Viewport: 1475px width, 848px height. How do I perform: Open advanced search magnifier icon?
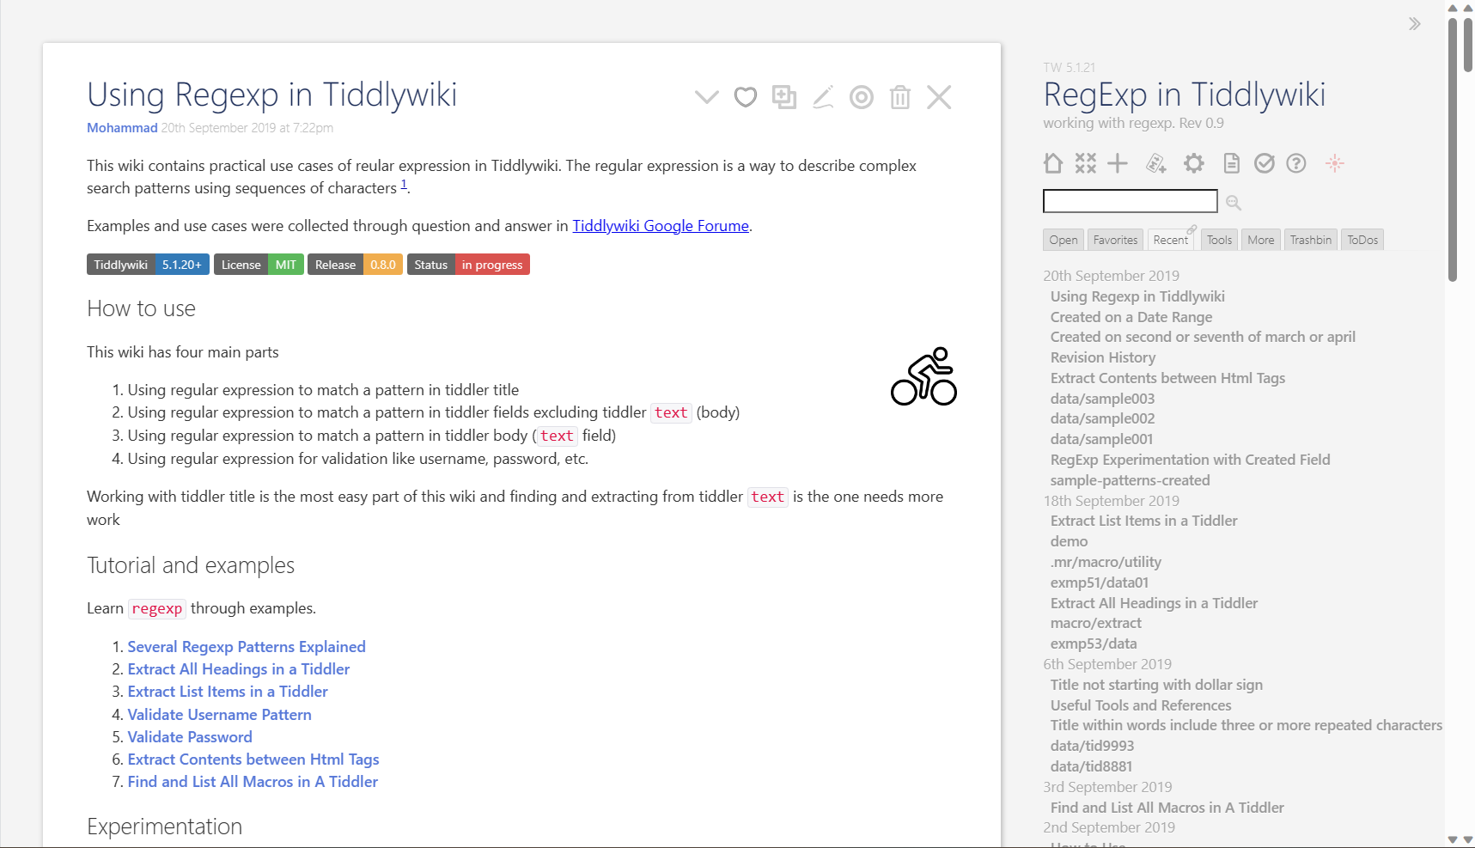pyautogui.click(x=1234, y=203)
